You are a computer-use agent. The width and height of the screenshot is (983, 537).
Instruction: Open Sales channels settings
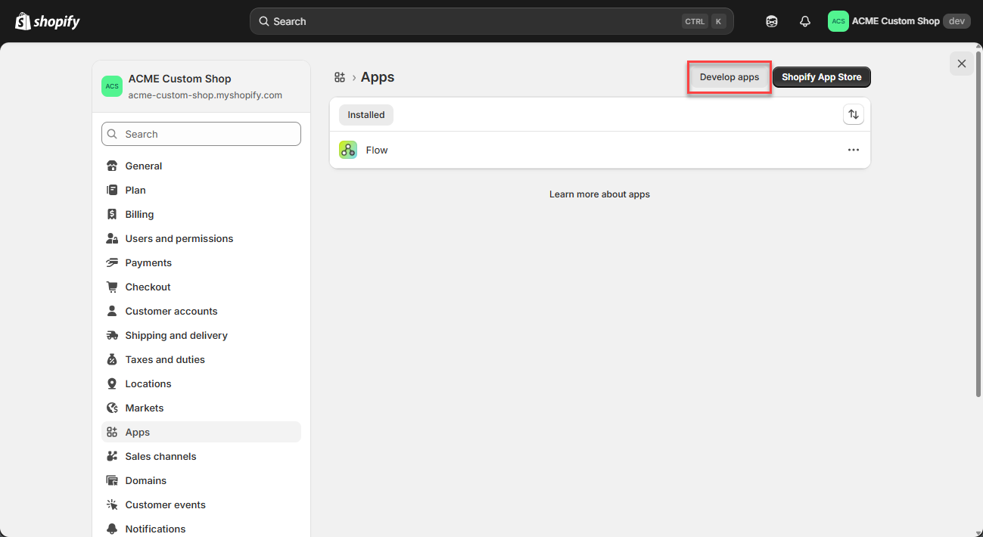point(201,456)
